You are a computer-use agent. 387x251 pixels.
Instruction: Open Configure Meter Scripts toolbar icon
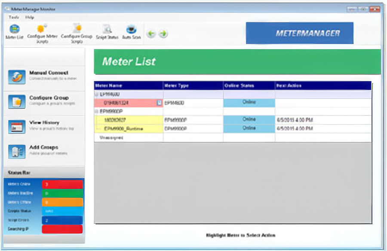(x=42, y=34)
